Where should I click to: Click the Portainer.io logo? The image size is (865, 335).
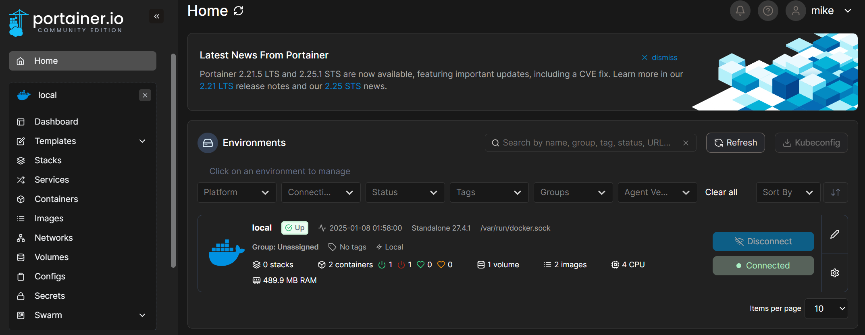click(66, 23)
